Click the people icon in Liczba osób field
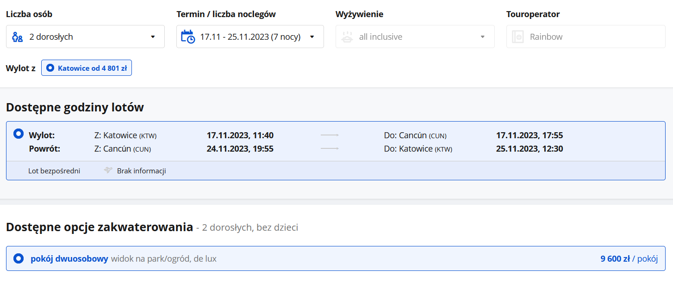 click(17, 37)
